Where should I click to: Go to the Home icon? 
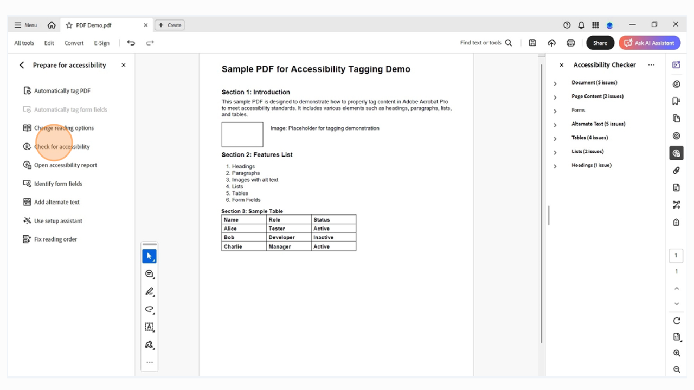[x=52, y=25]
